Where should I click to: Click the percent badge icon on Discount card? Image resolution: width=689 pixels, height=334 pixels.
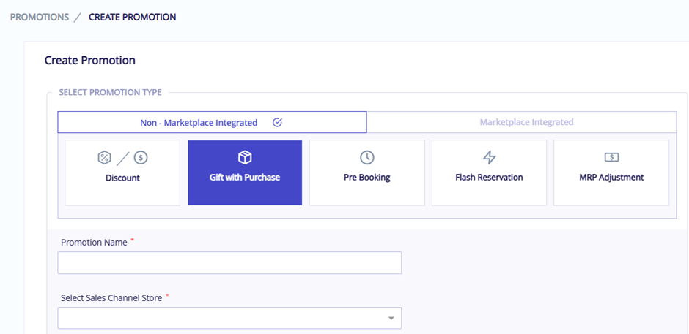click(x=104, y=157)
